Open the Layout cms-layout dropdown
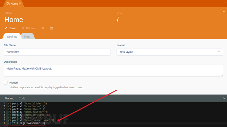This screenshot has height=127, width=227. pos(170,52)
